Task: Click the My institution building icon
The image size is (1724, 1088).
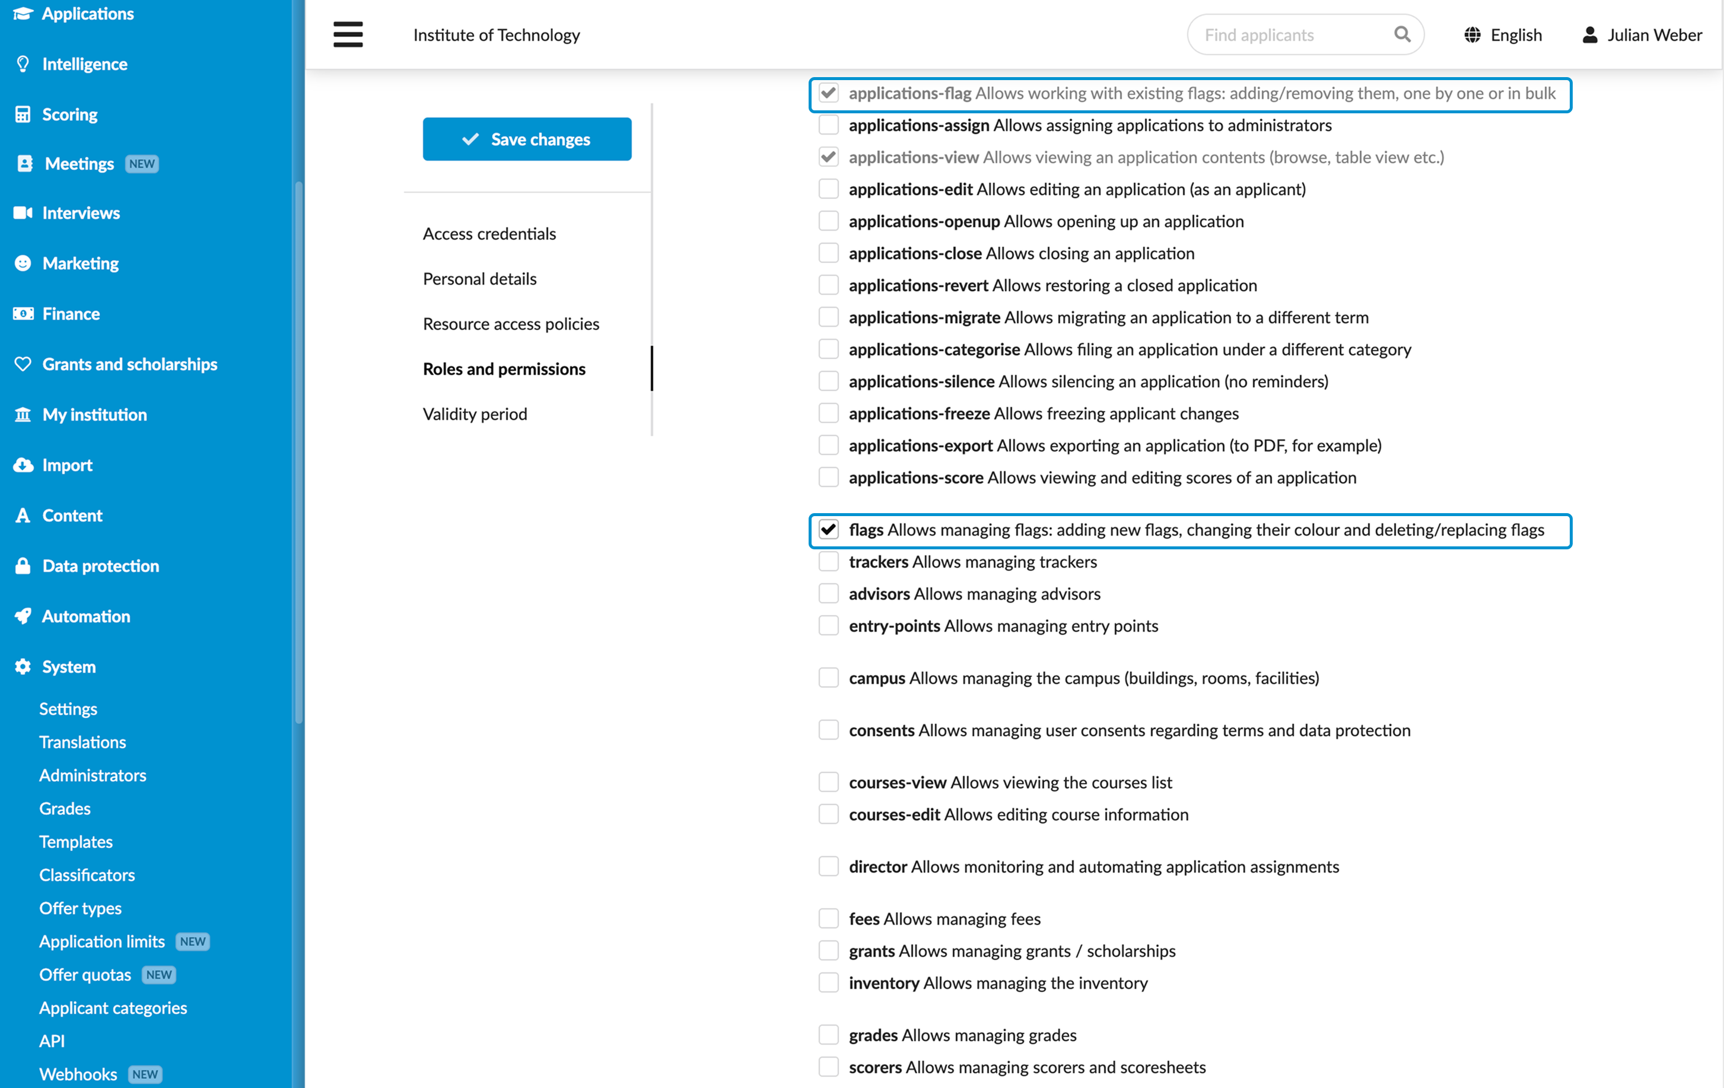Action: pos(23,415)
